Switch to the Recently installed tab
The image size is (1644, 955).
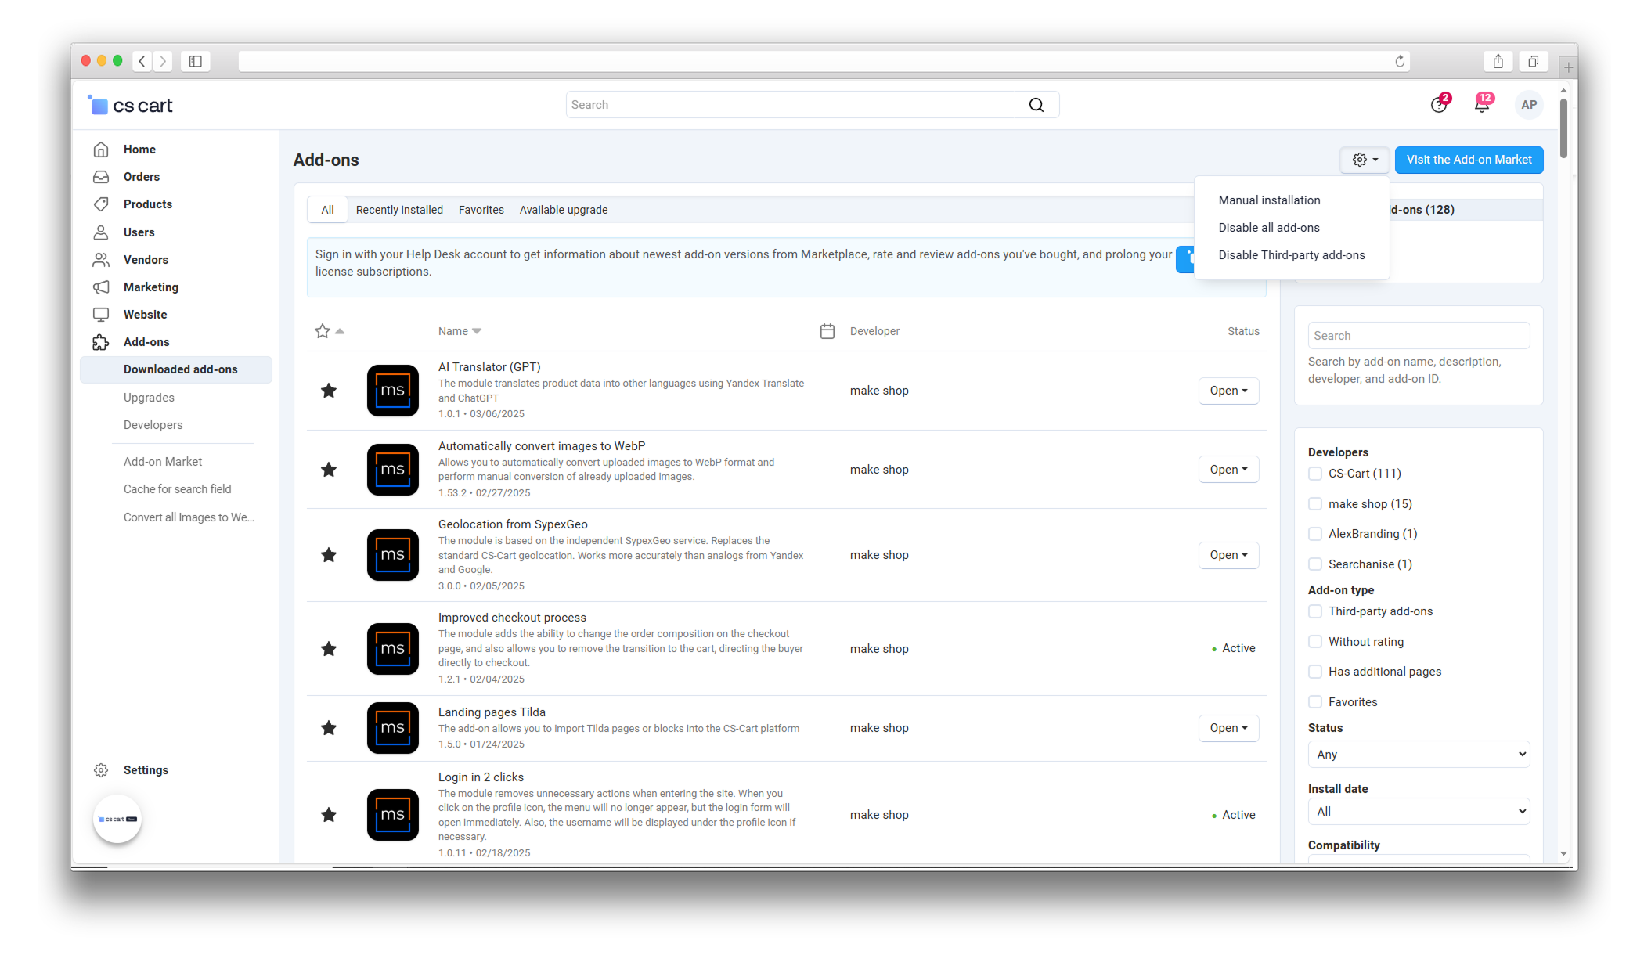point(399,210)
